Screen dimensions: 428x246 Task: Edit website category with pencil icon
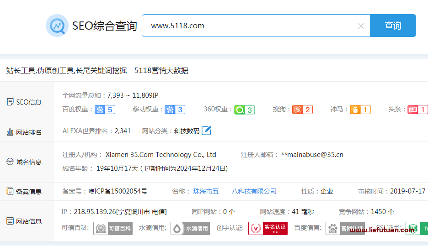(x=206, y=131)
